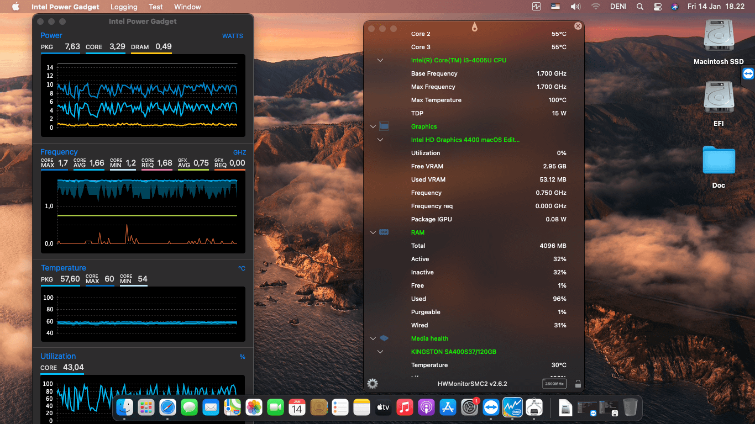
Task: Collapse the Intel HD Graphics 4400 subsection
Action: (380, 140)
